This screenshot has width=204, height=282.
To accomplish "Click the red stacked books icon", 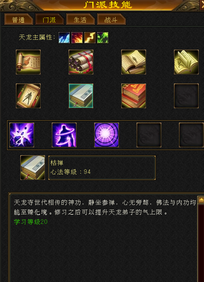I will [134, 96].
